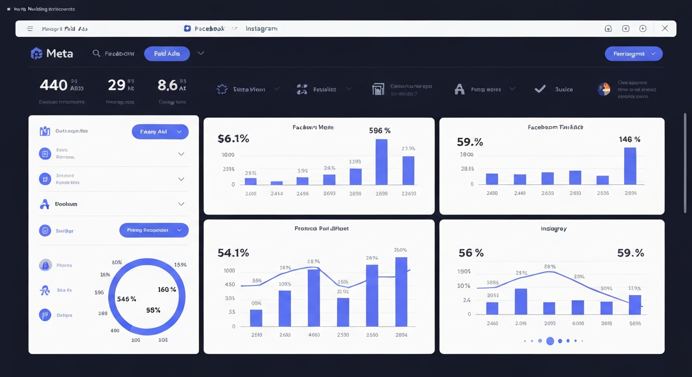The image size is (692, 377).
Task: Click the Pikorns round icon
Action: pos(45,265)
